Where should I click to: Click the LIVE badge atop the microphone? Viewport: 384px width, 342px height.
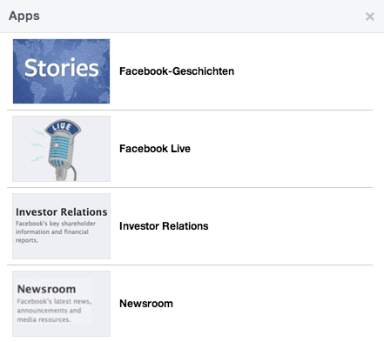pos(63,127)
